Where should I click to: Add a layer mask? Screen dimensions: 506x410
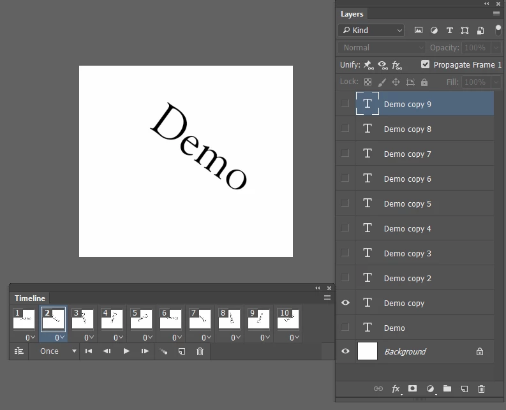click(x=412, y=388)
